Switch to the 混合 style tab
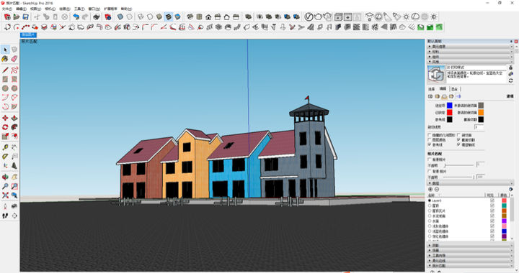The width and height of the screenshot is (519, 273). (x=454, y=89)
